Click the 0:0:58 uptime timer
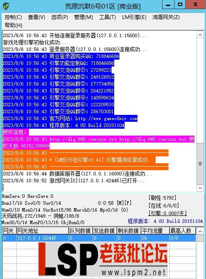Image resolution: width=206 pixels, height=279 pixels. point(106,203)
